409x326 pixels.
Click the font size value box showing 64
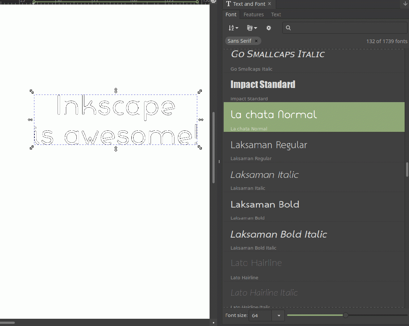point(261,315)
